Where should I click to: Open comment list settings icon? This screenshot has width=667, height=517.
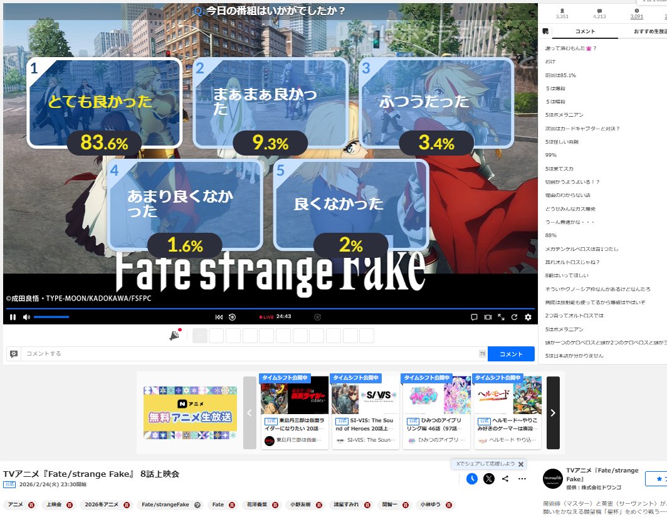click(x=545, y=31)
